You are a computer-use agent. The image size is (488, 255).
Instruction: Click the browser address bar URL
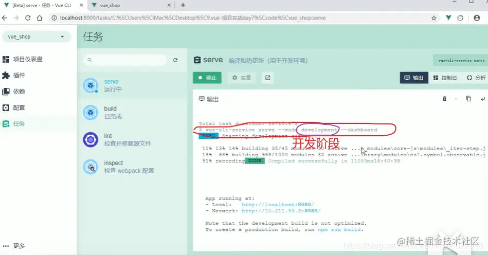(193, 18)
